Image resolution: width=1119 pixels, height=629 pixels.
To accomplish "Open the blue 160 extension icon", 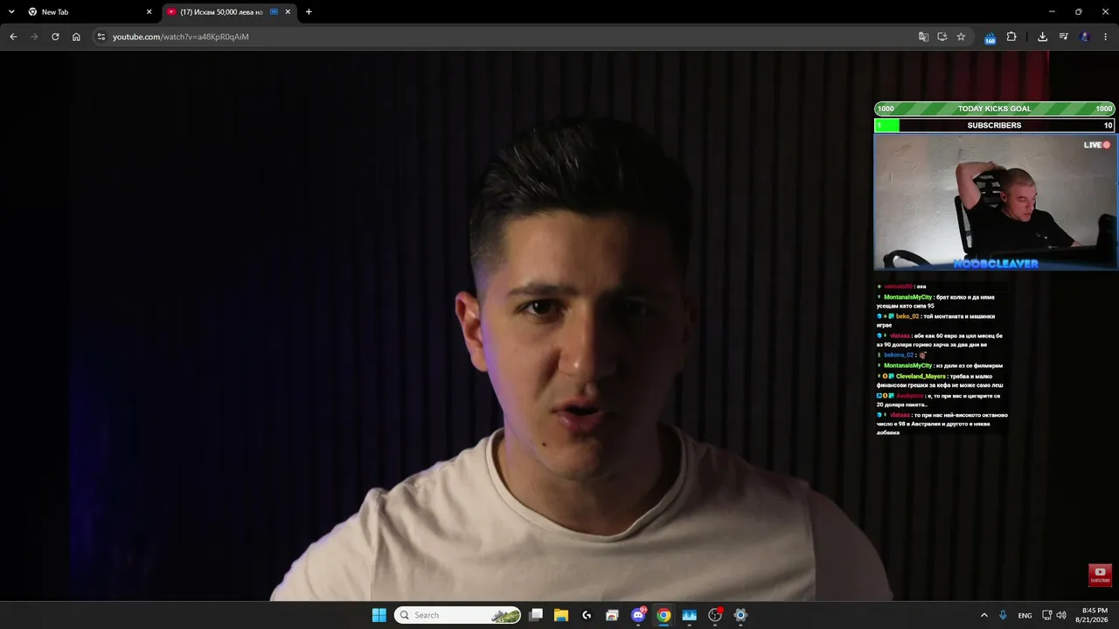I will click(x=990, y=38).
